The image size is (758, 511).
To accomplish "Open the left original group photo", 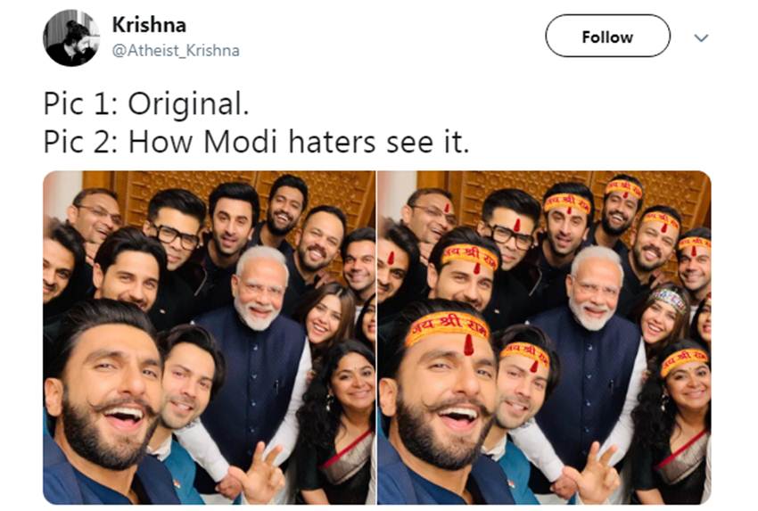I will click(210, 337).
